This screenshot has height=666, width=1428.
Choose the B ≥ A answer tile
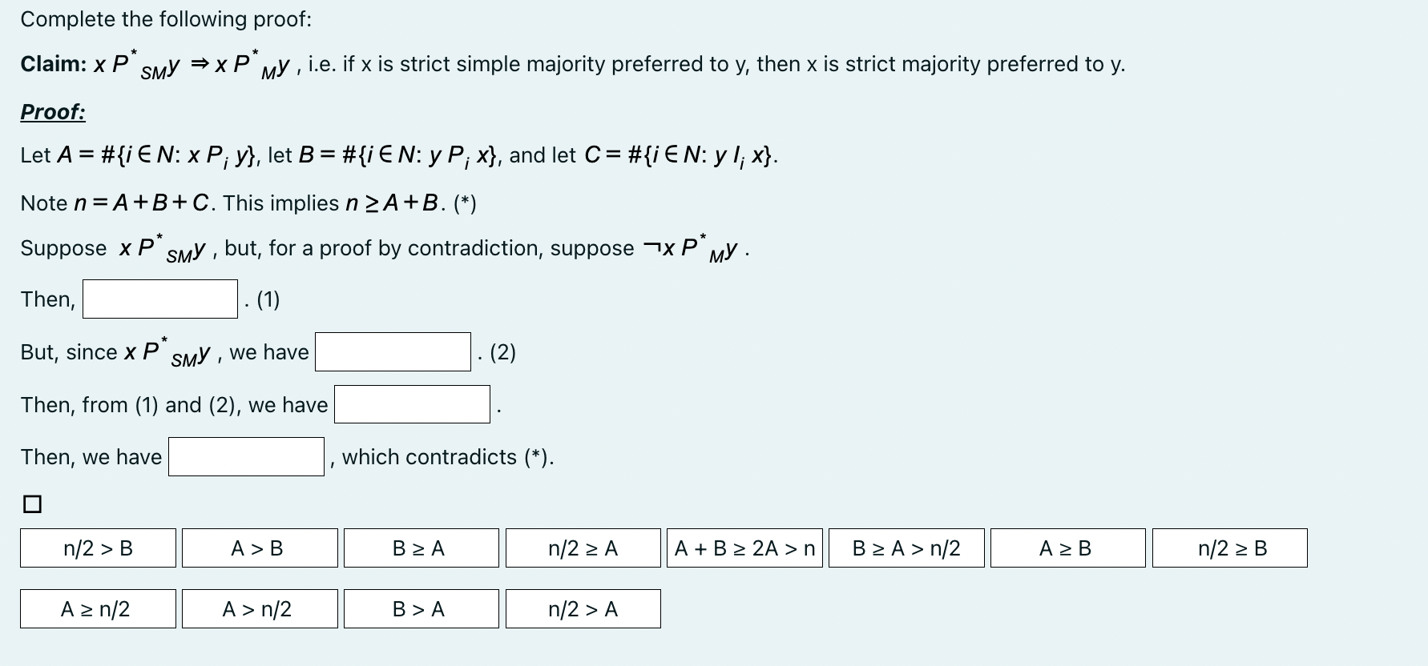pyautogui.click(x=420, y=548)
